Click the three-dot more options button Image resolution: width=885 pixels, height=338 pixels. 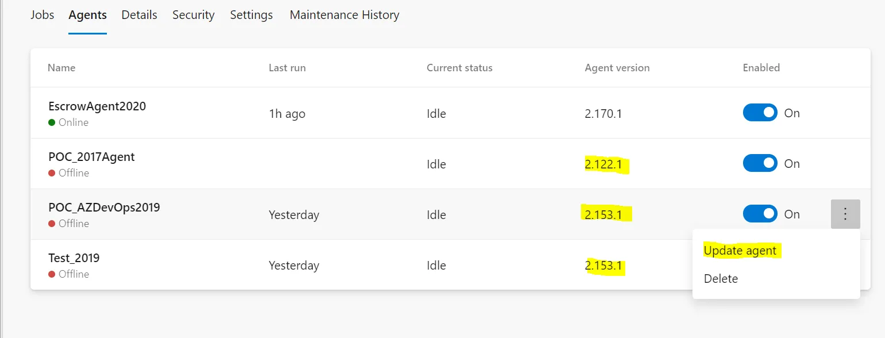point(845,214)
